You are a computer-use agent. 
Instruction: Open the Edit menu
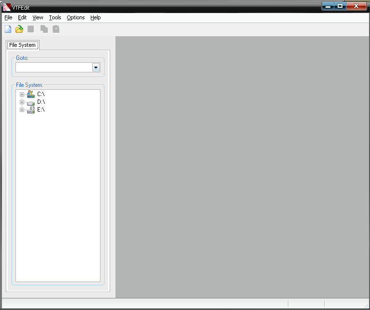[x=22, y=17]
